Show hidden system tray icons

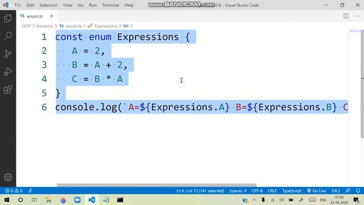[x=254, y=200]
